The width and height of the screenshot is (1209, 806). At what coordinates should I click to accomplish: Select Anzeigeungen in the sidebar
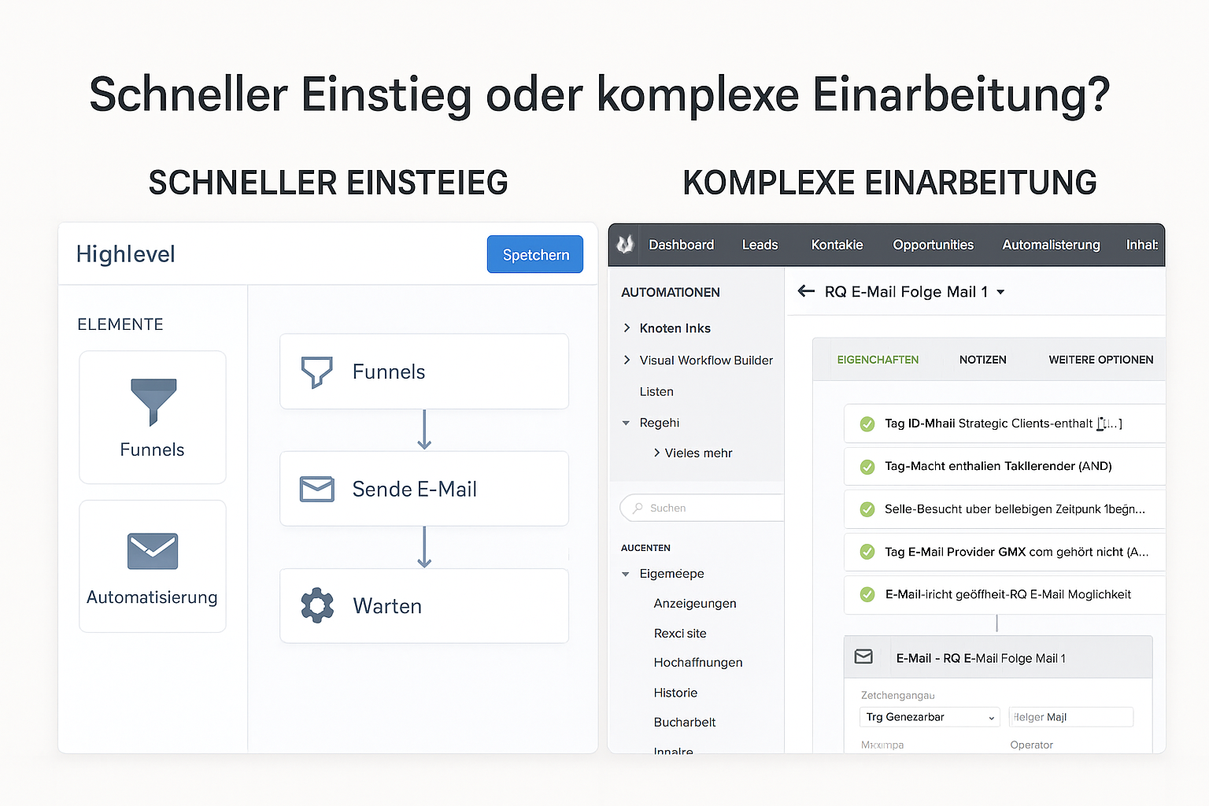pyautogui.click(x=695, y=603)
